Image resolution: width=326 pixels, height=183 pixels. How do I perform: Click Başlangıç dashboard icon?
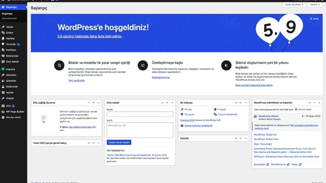[3, 7]
